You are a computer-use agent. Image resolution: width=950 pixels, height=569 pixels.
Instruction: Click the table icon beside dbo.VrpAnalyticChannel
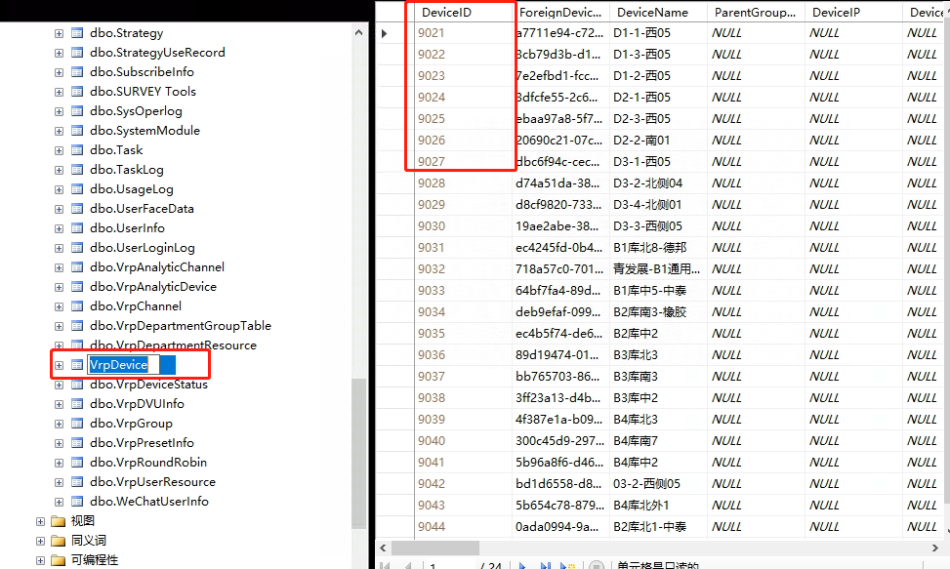77,267
